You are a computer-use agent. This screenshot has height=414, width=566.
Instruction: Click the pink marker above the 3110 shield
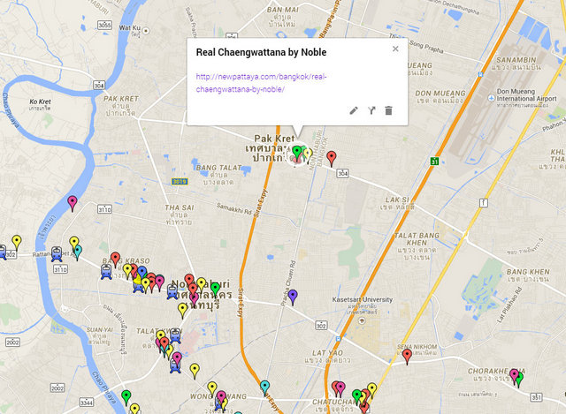tap(73, 203)
